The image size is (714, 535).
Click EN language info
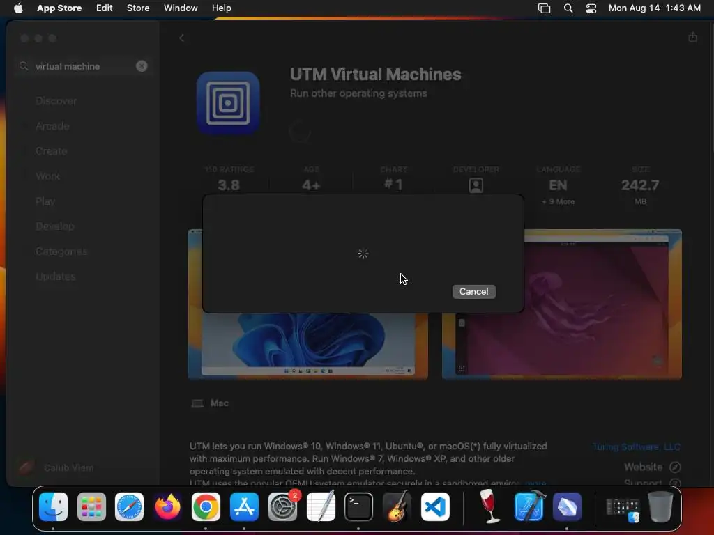pyautogui.click(x=558, y=185)
